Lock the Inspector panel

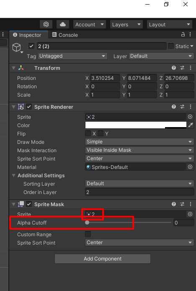tap(183, 34)
